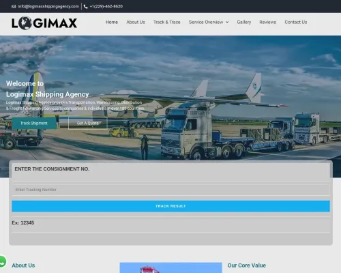Click the "Ex: 12345" example text

tap(23, 222)
